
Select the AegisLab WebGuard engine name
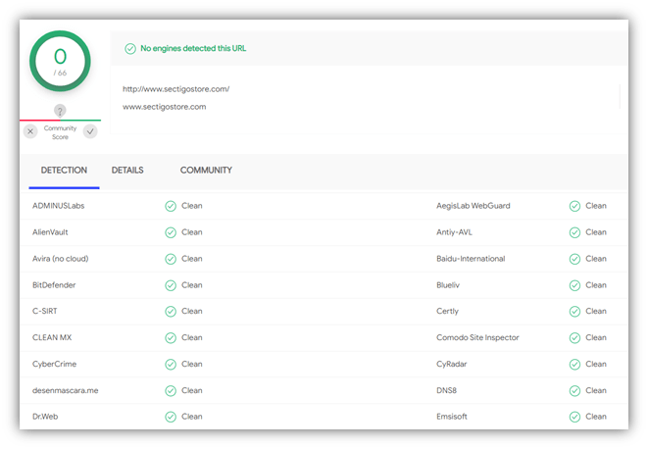474,206
